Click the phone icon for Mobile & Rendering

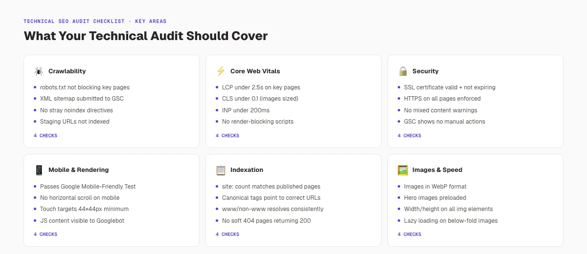(39, 170)
